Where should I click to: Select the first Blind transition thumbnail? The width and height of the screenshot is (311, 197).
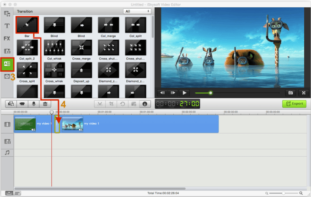[54, 25]
